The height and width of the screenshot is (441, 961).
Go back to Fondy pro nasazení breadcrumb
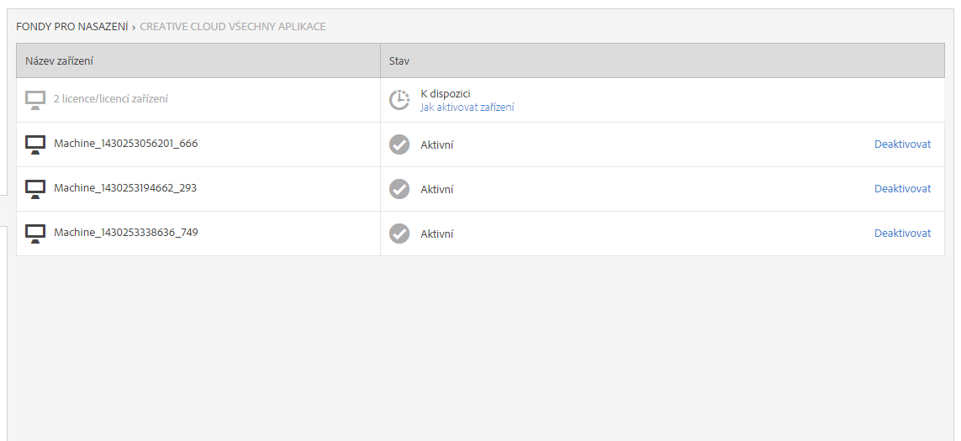[71, 27]
